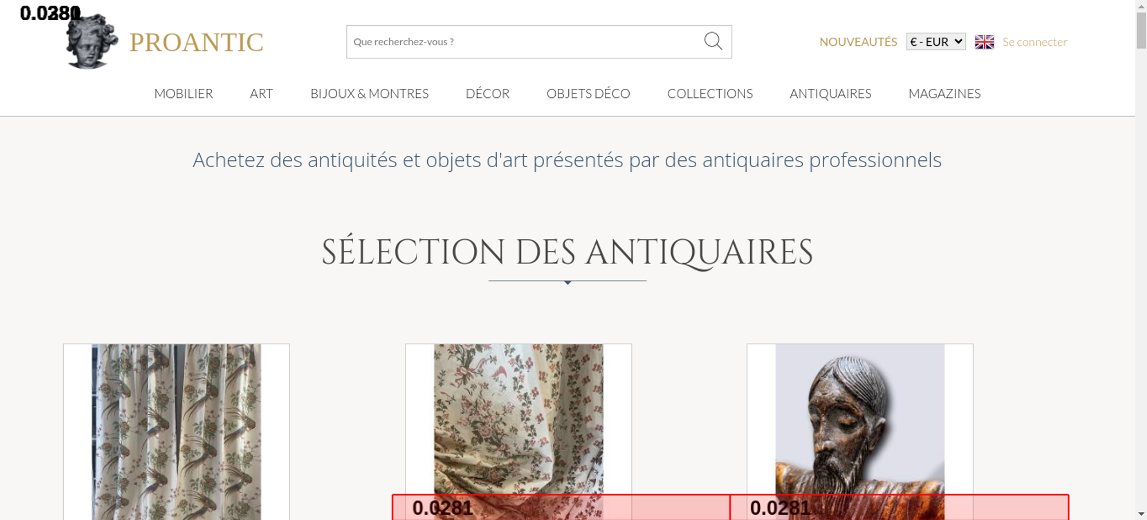
Task: Open the carved wooden Christ sculpture thumbnail
Action: 860,432
